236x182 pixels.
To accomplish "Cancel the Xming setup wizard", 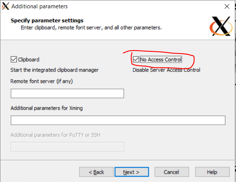I will [x=171, y=172].
